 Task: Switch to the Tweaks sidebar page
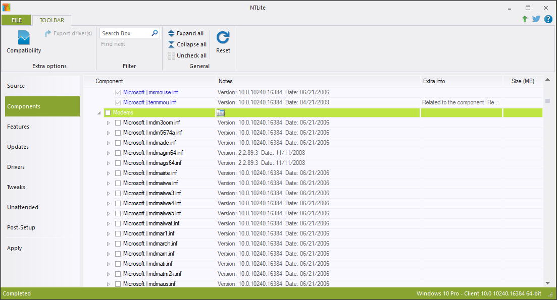tap(16, 187)
